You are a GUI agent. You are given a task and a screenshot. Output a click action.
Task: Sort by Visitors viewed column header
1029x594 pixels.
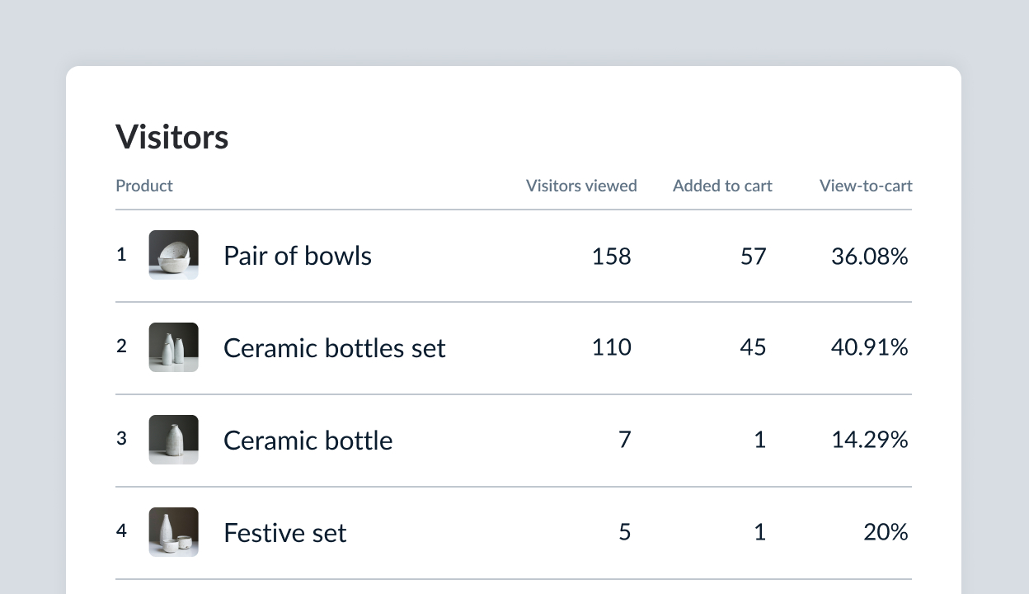581,186
